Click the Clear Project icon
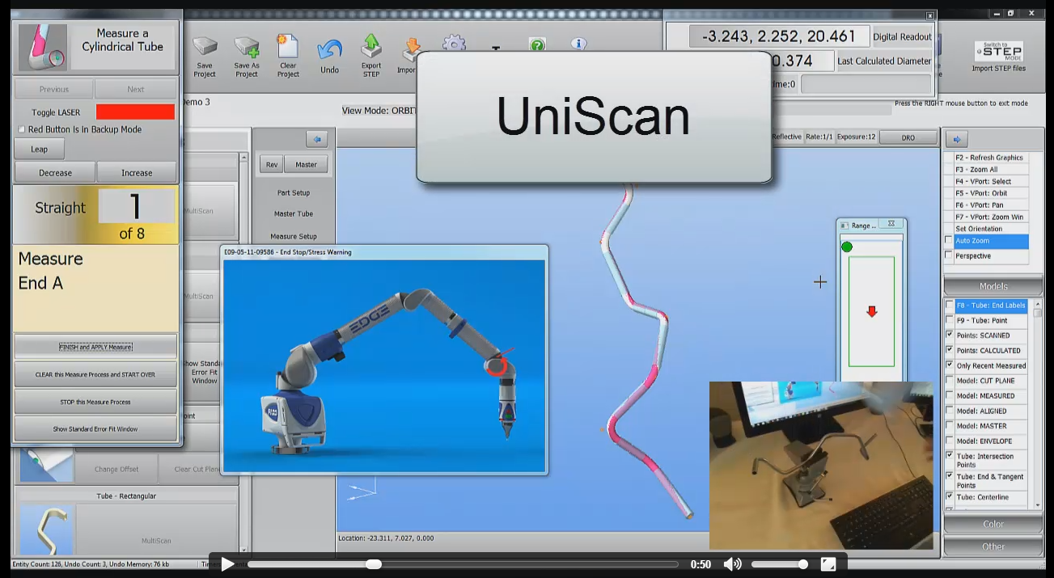The width and height of the screenshot is (1054, 578). (288, 48)
